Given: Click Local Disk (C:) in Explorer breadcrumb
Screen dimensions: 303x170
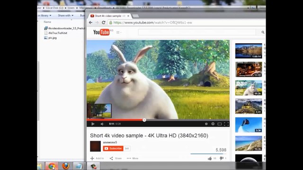Looking at the screenshot, I should pos(55,8).
